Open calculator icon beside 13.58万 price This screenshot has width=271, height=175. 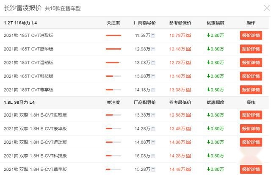click(153, 63)
